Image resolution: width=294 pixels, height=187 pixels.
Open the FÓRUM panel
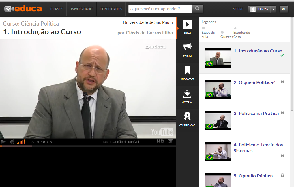tap(187, 51)
